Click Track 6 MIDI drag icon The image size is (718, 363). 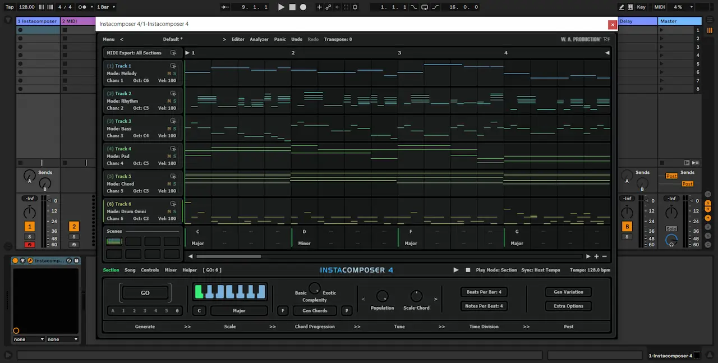coord(173,204)
